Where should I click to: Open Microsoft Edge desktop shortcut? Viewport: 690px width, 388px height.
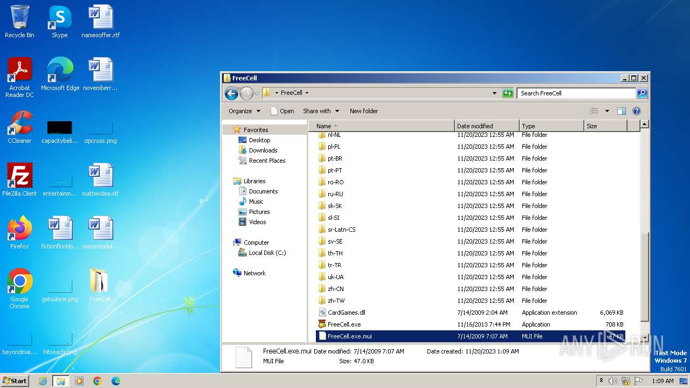[60, 74]
